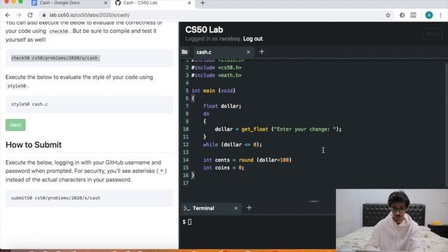
Task: Click the #include <math.h> line
Action: click(216, 76)
